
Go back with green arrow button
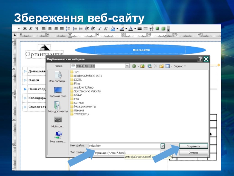point(134,66)
